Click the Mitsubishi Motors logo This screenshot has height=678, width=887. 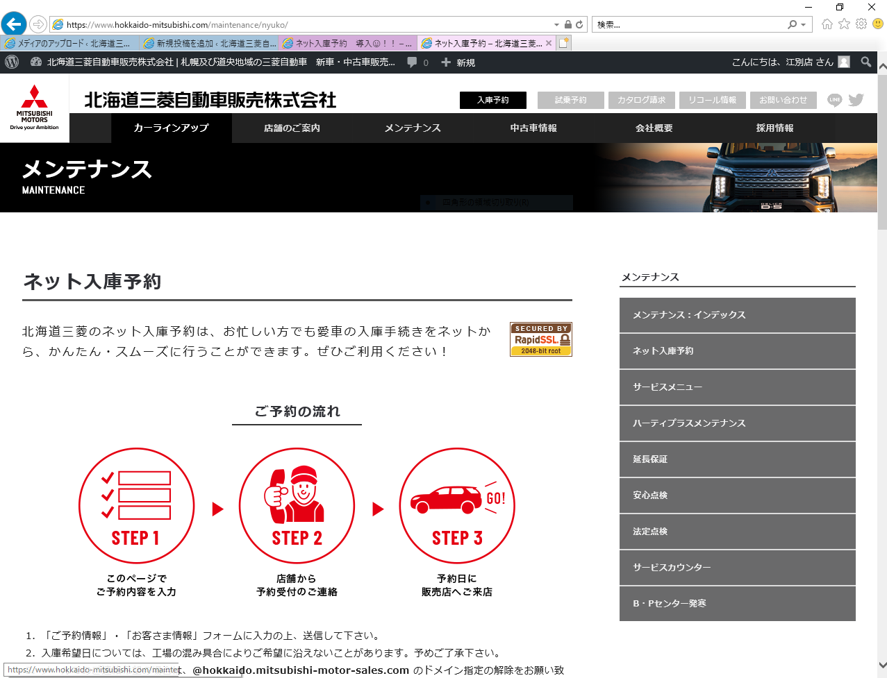(x=34, y=108)
